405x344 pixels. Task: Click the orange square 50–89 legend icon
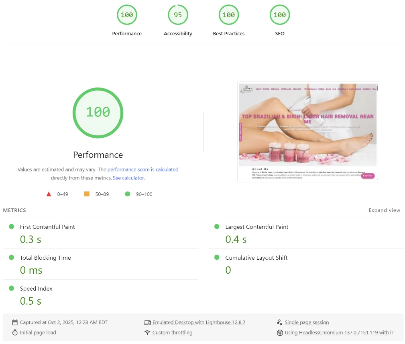click(x=87, y=194)
